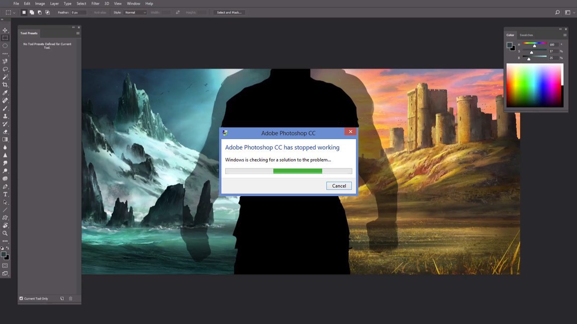The width and height of the screenshot is (577, 324).
Task: Select the Move tool
Action: pos(5,30)
